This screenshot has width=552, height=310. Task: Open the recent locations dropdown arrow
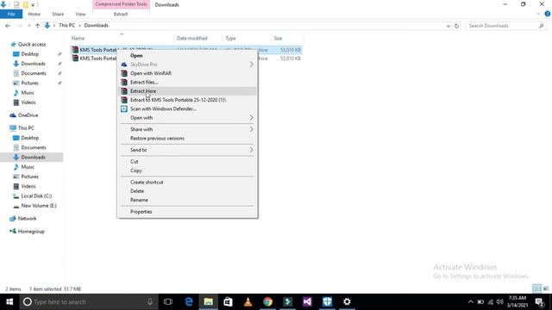[x=28, y=26]
